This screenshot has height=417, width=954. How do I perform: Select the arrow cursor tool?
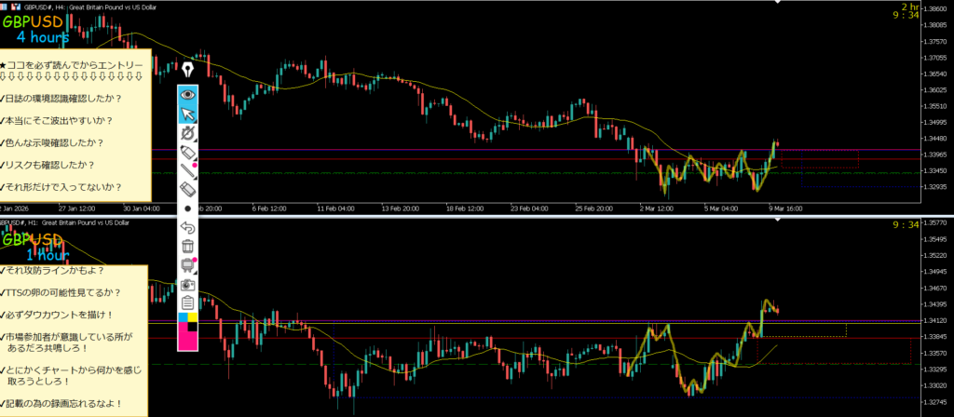pyautogui.click(x=188, y=114)
